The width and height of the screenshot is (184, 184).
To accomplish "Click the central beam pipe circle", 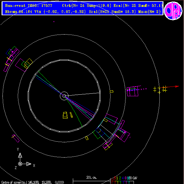I will pos(64,96).
